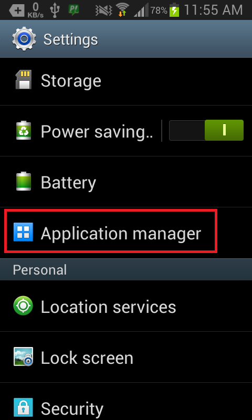This screenshot has height=420, width=252.
Task: Open Power saving mode details
Action: [x=80, y=130]
